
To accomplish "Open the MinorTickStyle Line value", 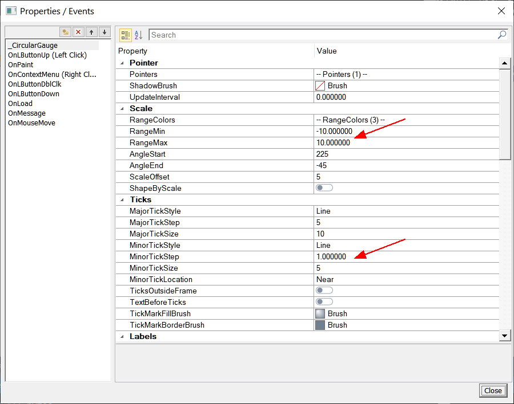I will tap(406, 246).
